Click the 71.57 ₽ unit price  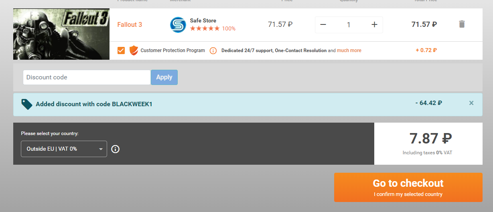[x=280, y=24]
